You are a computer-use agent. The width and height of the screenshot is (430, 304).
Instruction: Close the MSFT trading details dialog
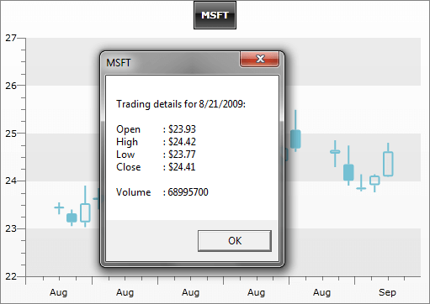pyautogui.click(x=260, y=59)
